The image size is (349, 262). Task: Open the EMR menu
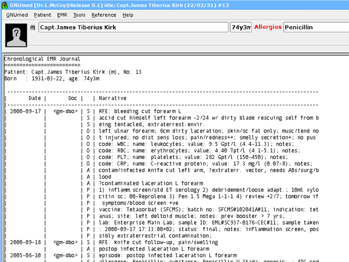62,15
